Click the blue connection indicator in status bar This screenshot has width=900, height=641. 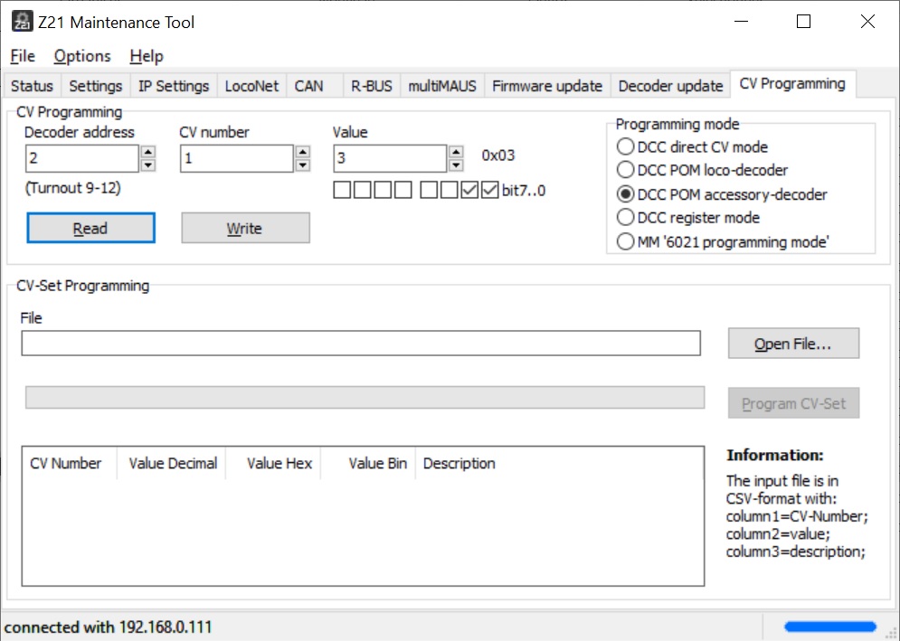(830, 626)
